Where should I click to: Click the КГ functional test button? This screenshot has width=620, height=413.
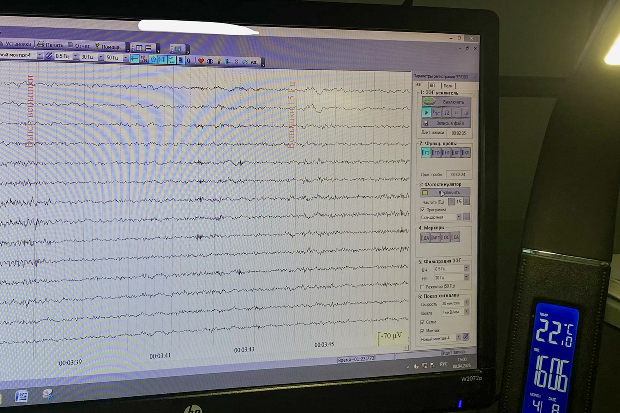[x=456, y=153]
